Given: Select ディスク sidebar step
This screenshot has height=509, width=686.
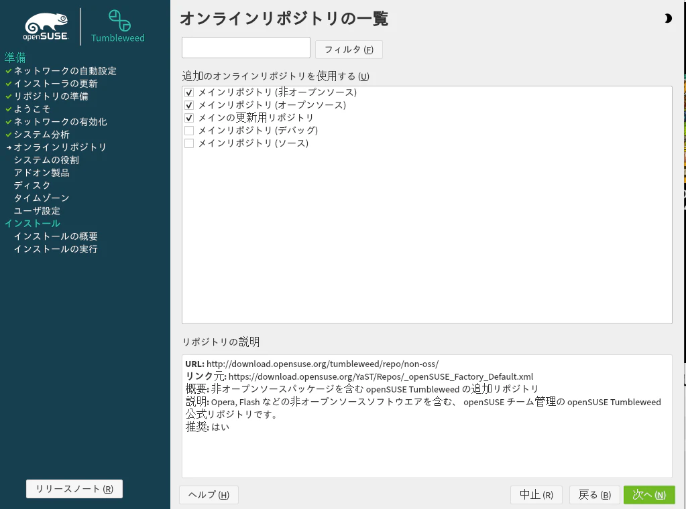Looking at the screenshot, I should (32, 186).
